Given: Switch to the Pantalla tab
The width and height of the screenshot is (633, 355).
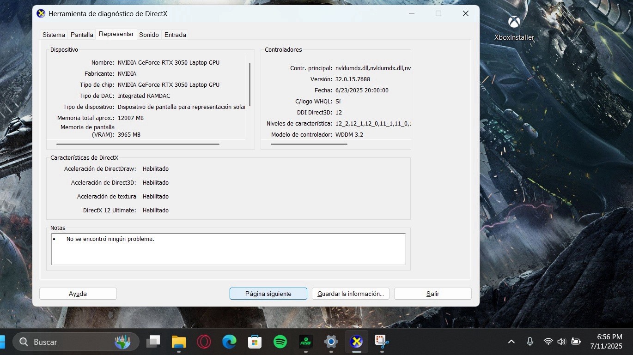Looking at the screenshot, I should [x=82, y=35].
